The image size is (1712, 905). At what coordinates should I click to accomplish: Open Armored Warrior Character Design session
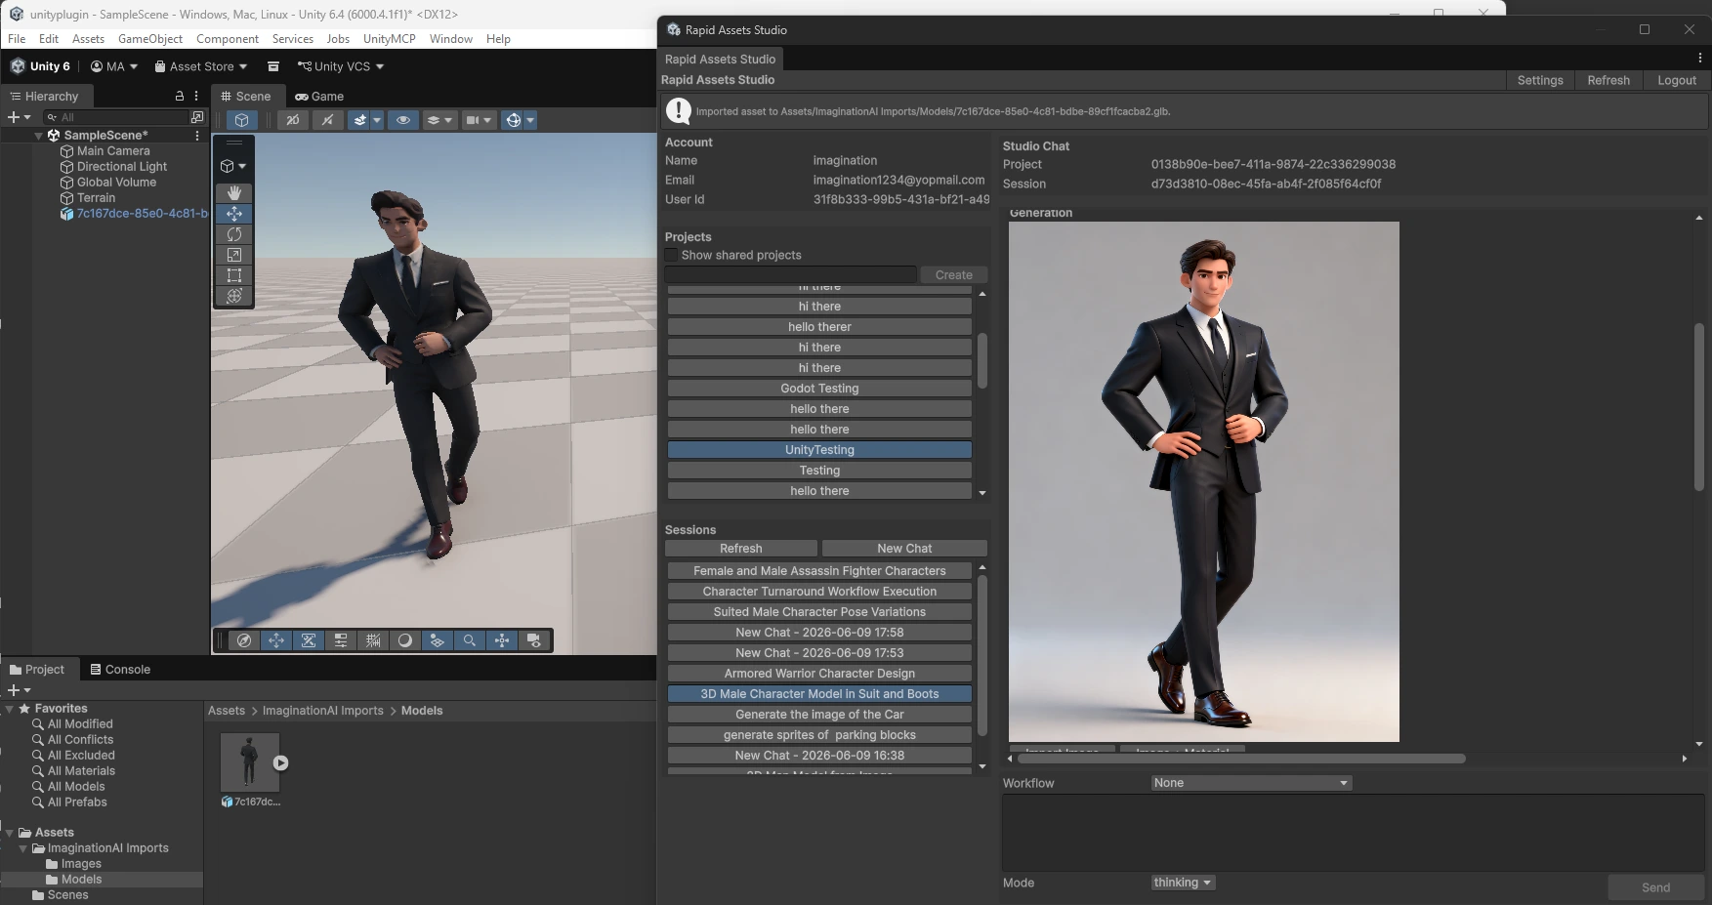(819, 674)
